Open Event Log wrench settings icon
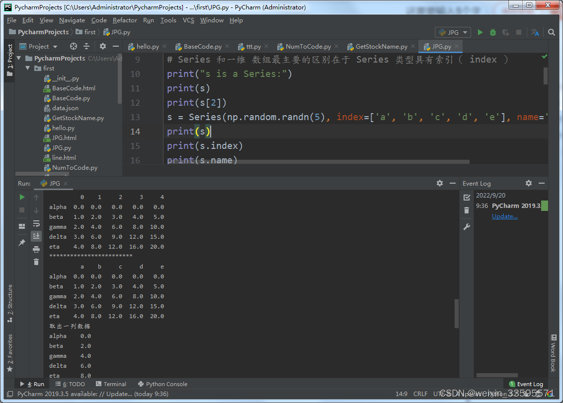563x403 pixels. [467, 227]
